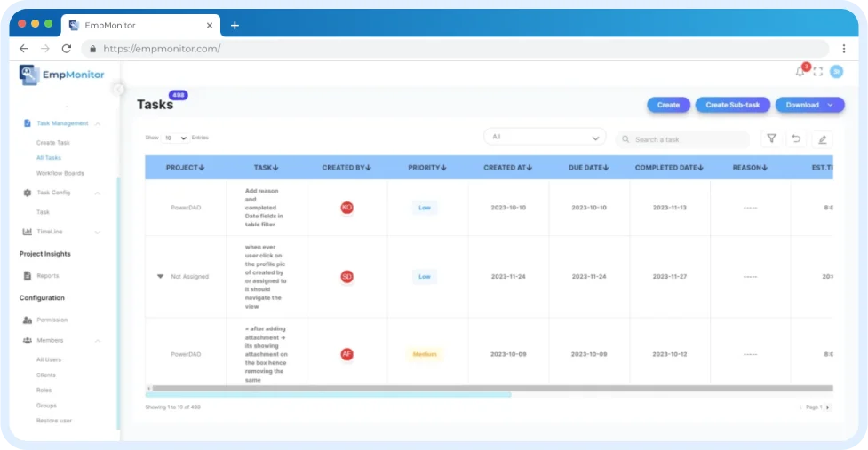This screenshot has height=450, width=868.
Task: Open the user profile avatar
Action: point(836,72)
